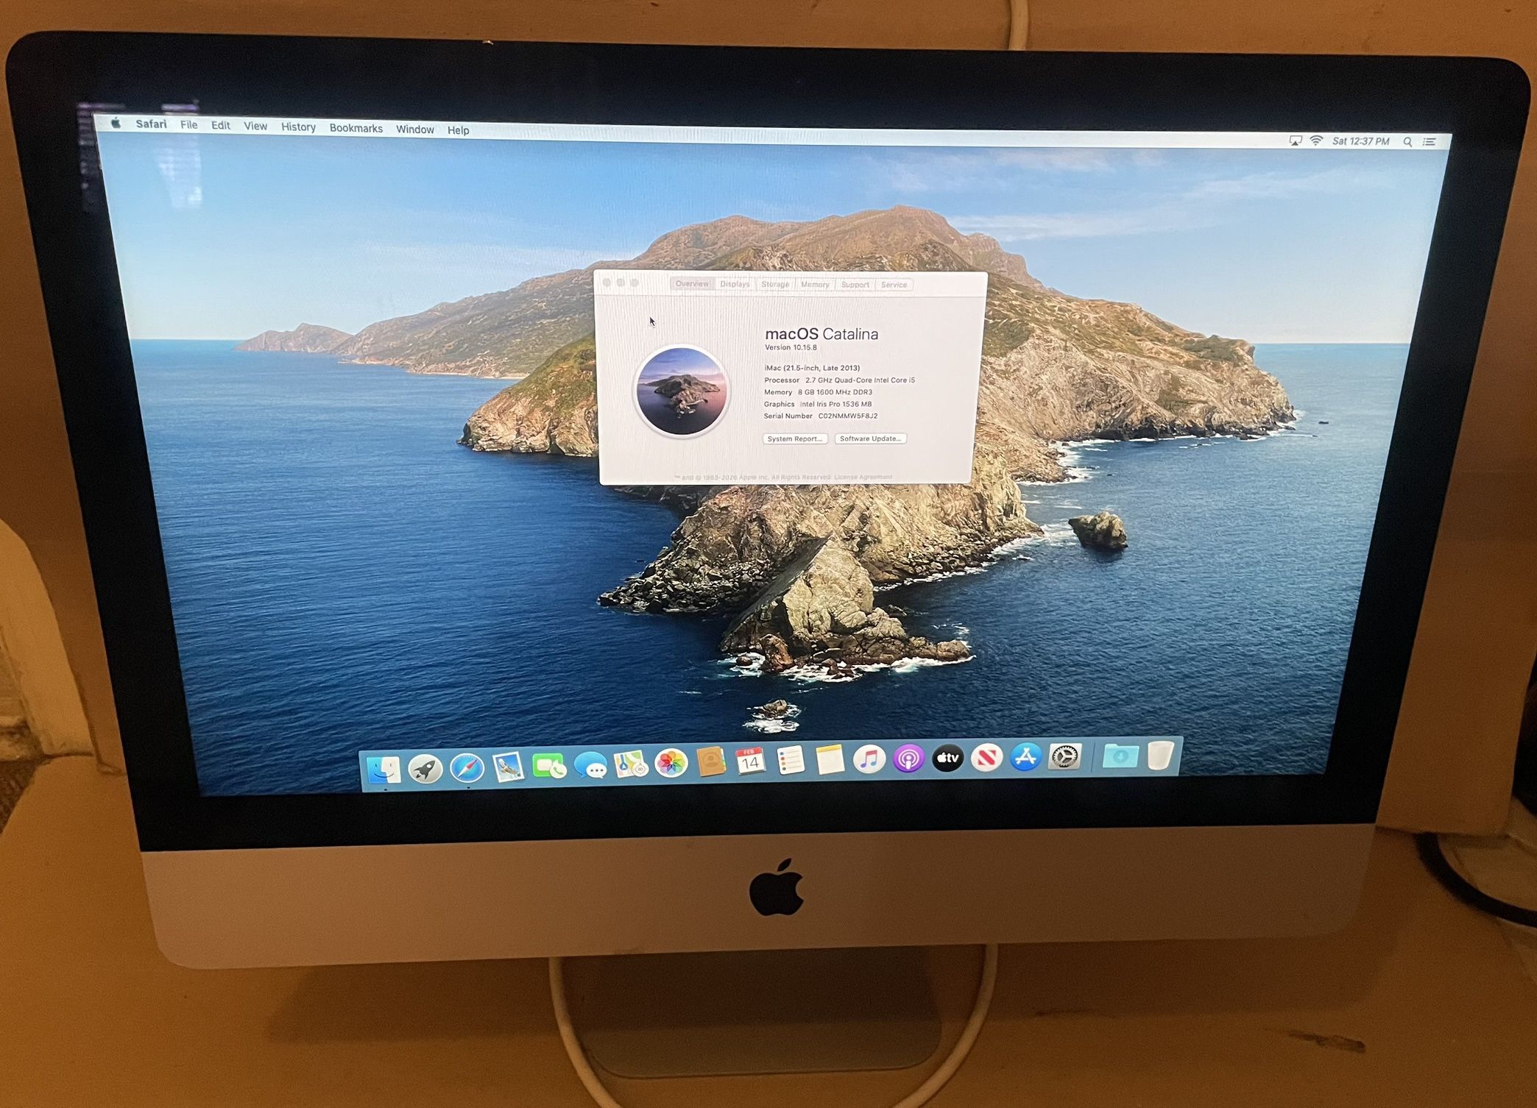Viewport: 1537px width, 1108px height.
Task: Click the Safari compass icon in dock
Action: click(467, 768)
